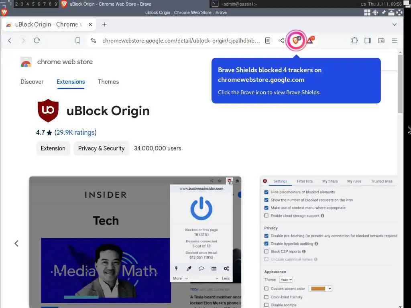Toggle reader mode icon in address bar

(268, 41)
